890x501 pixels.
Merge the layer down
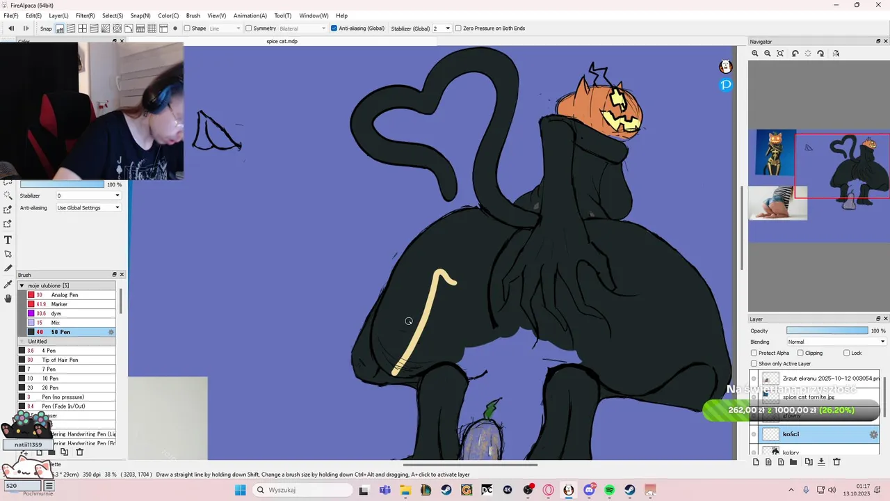tap(821, 462)
